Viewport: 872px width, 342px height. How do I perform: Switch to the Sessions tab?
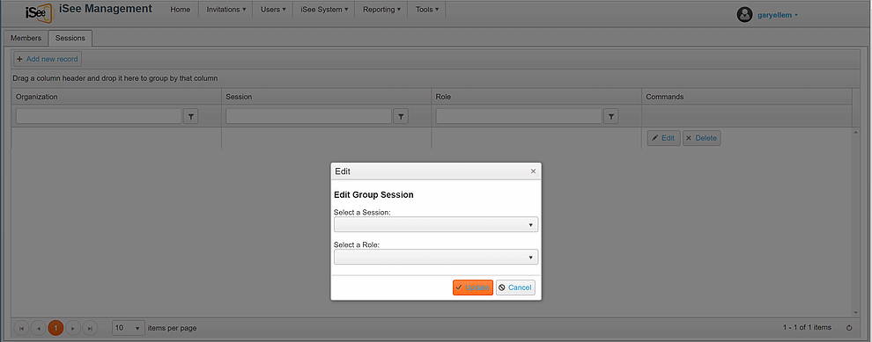[70, 39]
